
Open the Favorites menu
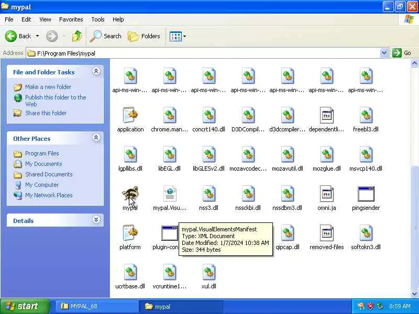(x=71, y=19)
